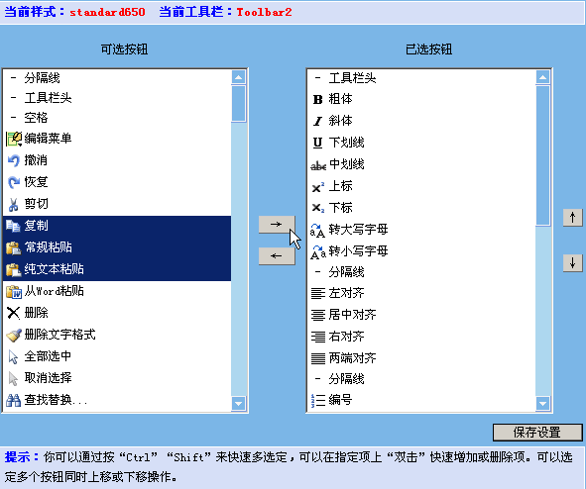Click the selected list's scrollbar thumb
This screenshot has width=586, height=489.
pos(542,155)
